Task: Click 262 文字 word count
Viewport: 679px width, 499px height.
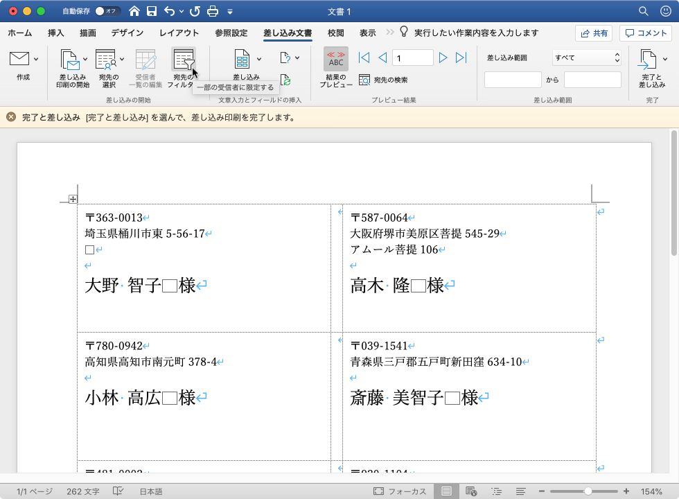Action: point(83,491)
